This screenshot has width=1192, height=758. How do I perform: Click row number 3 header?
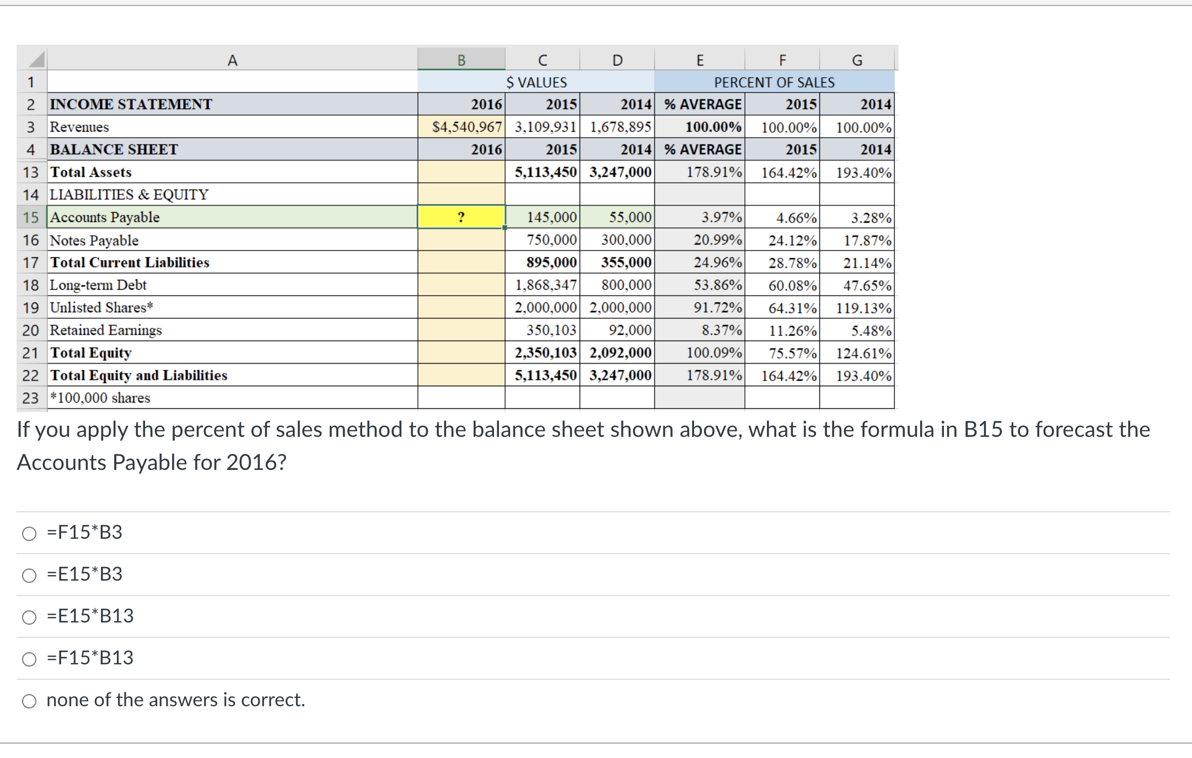click(x=31, y=127)
